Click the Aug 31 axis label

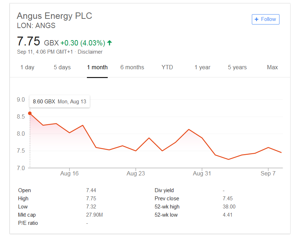[x=202, y=173]
